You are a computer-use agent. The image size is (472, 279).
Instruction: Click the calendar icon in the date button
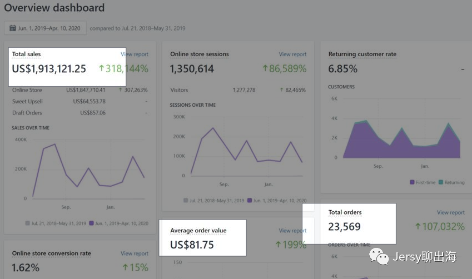(x=12, y=28)
